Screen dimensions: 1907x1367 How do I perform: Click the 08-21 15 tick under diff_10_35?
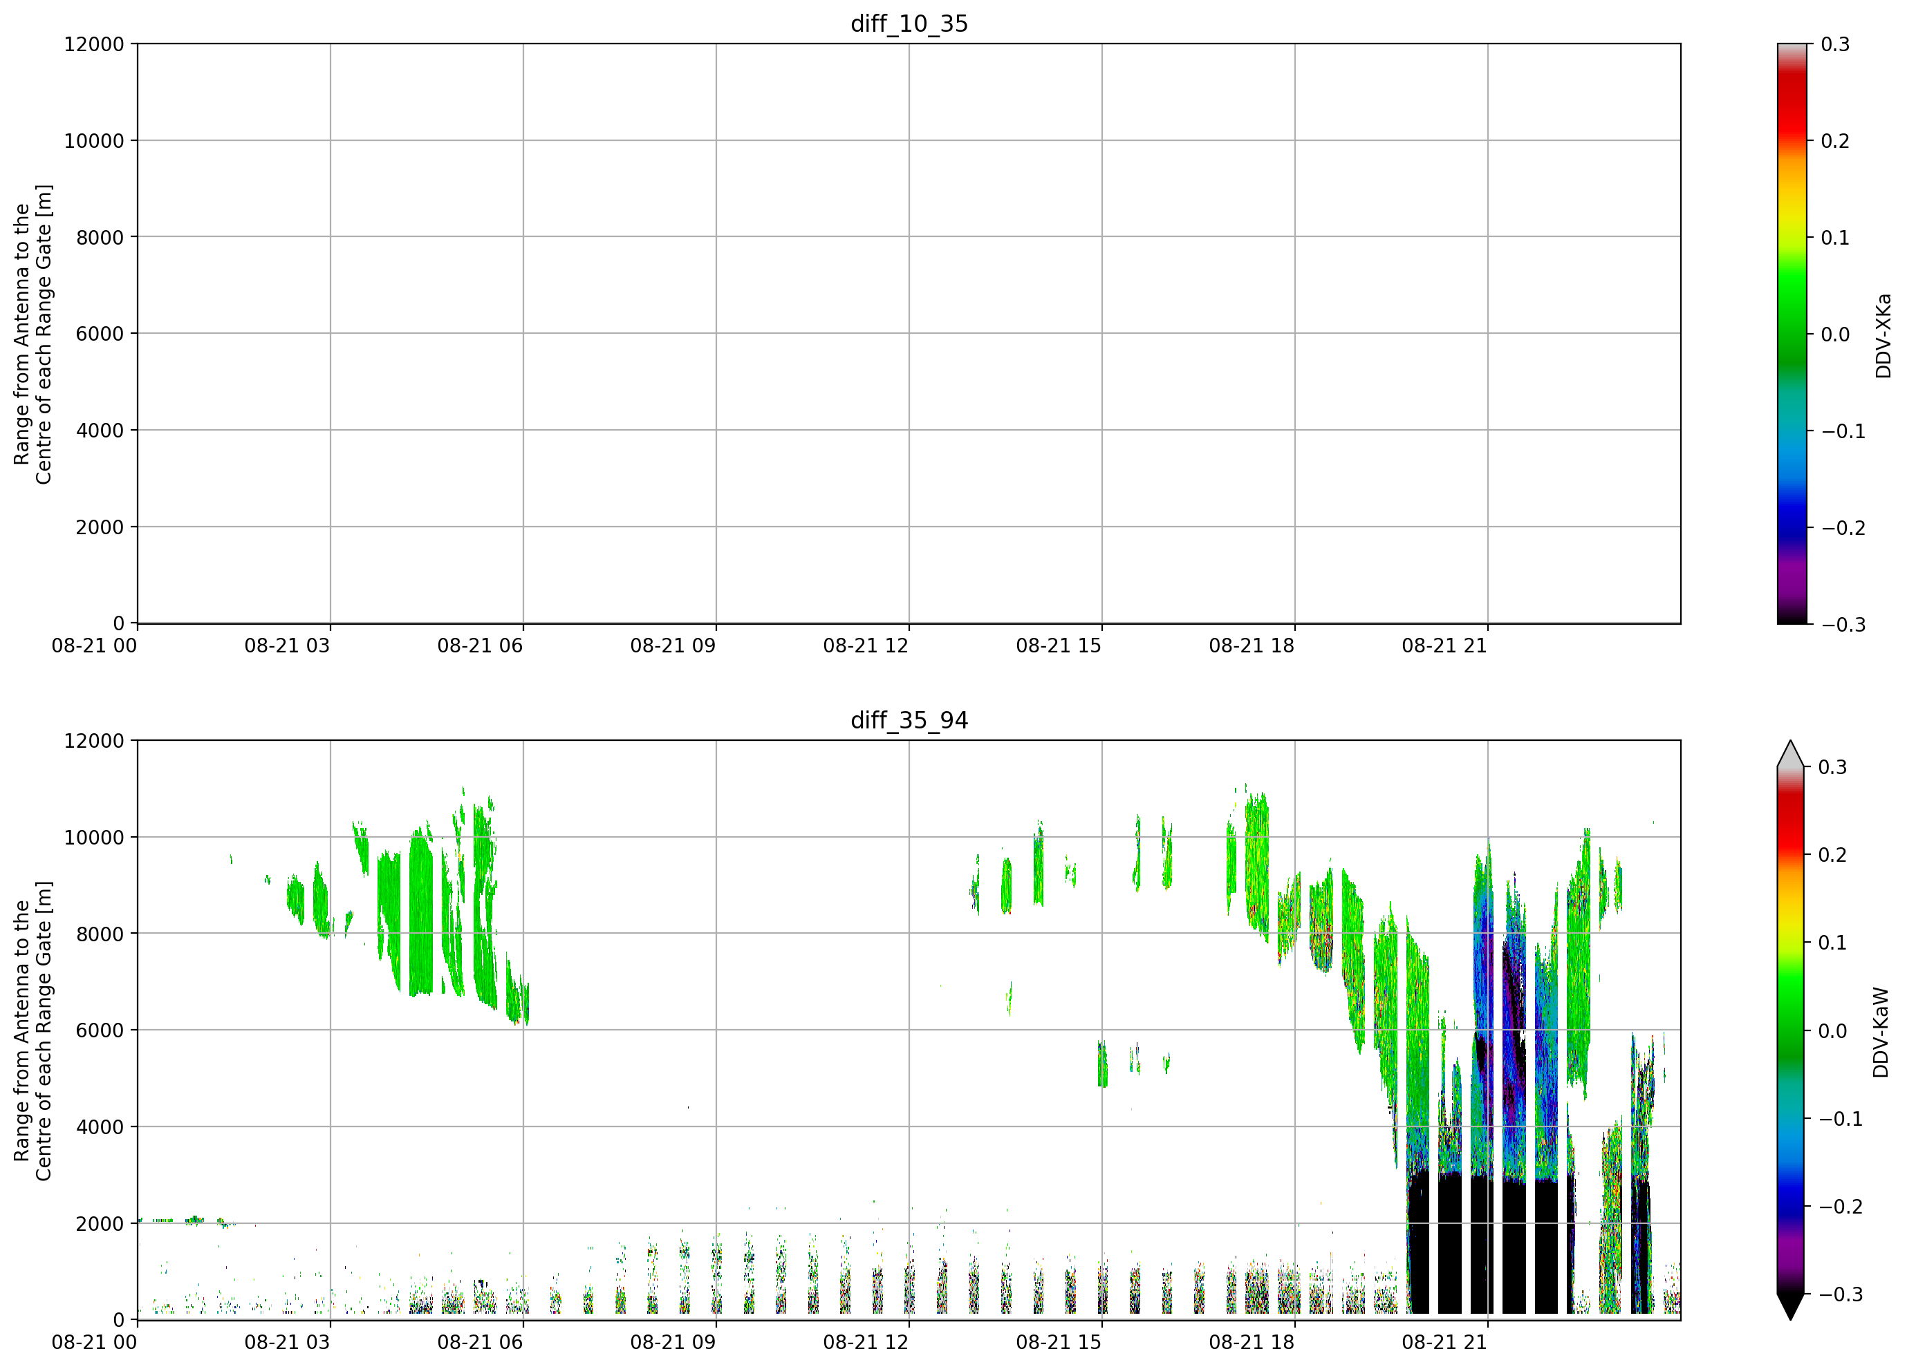click(1059, 645)
